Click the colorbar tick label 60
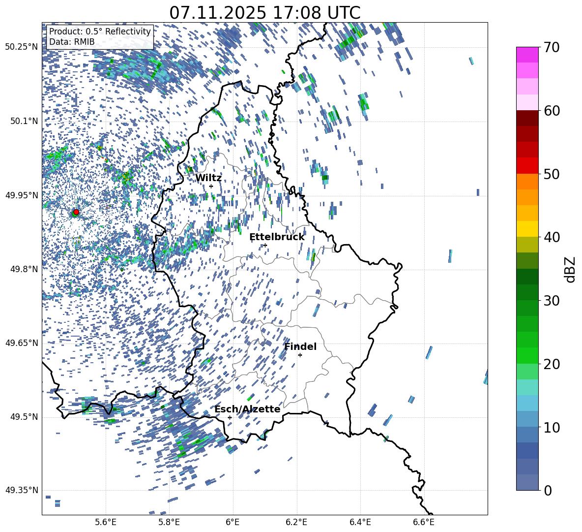The image size is (582, 532). tap(552, 111)
